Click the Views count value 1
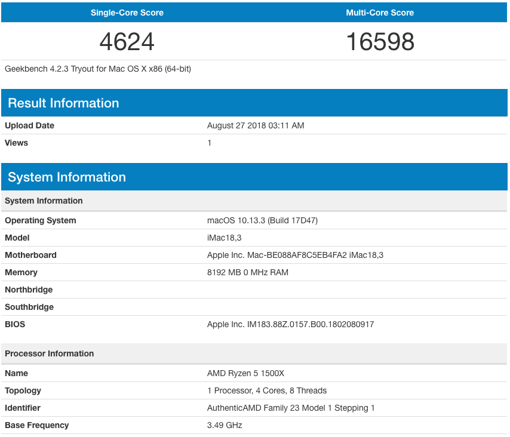Viewport: 510px width, 437px height. tap(210, 143)
